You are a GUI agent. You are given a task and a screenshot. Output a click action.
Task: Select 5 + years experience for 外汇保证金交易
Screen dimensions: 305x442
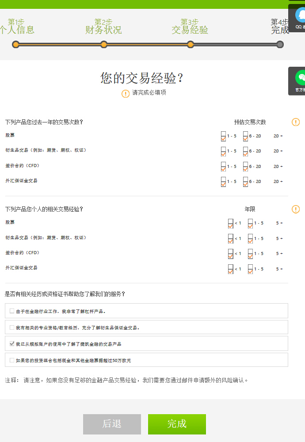click(x=279, y=269)
